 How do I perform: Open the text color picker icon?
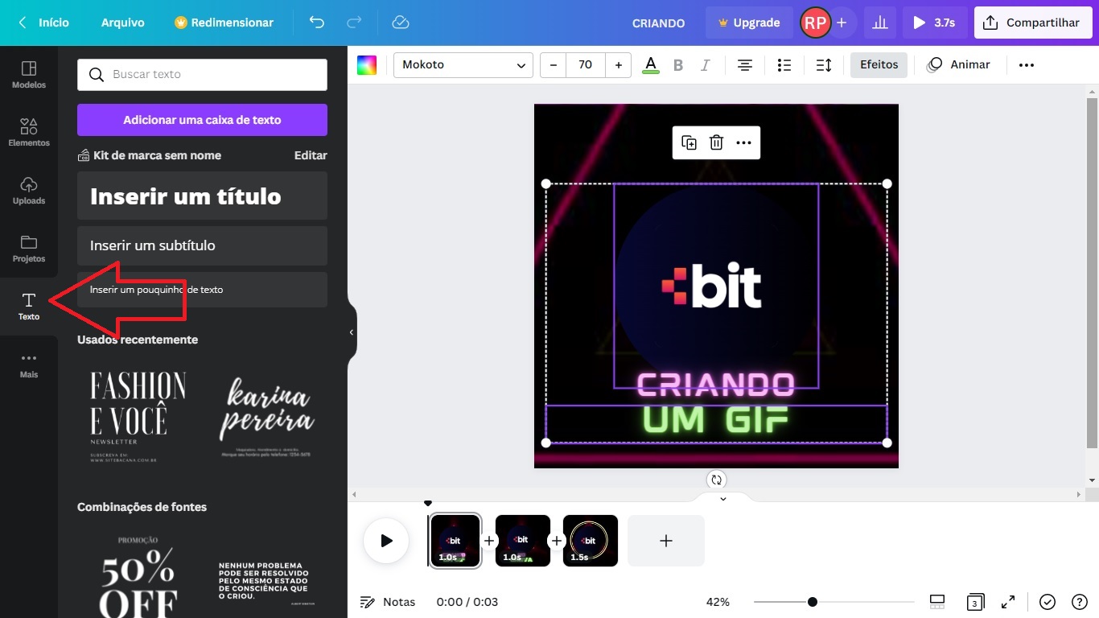650,64
